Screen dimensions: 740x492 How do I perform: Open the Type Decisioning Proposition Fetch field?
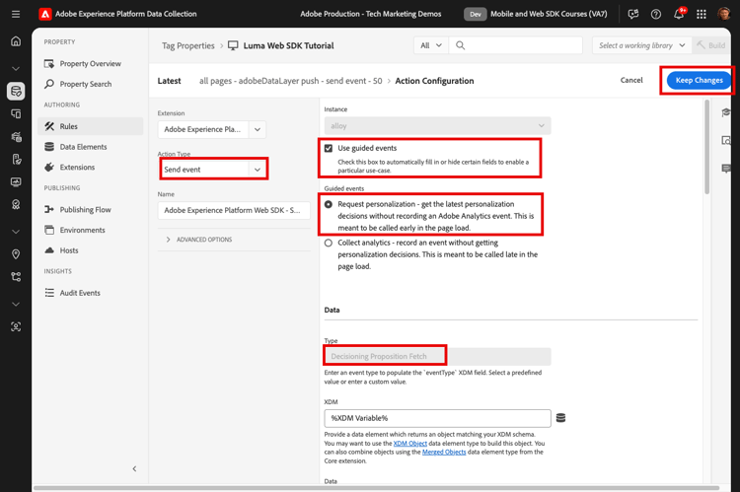pos(437,356)
